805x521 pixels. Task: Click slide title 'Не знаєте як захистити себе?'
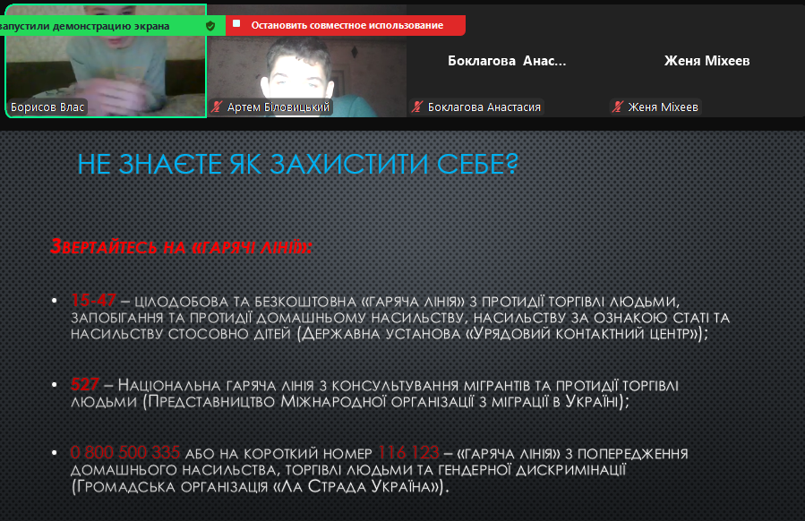(298, 165)
